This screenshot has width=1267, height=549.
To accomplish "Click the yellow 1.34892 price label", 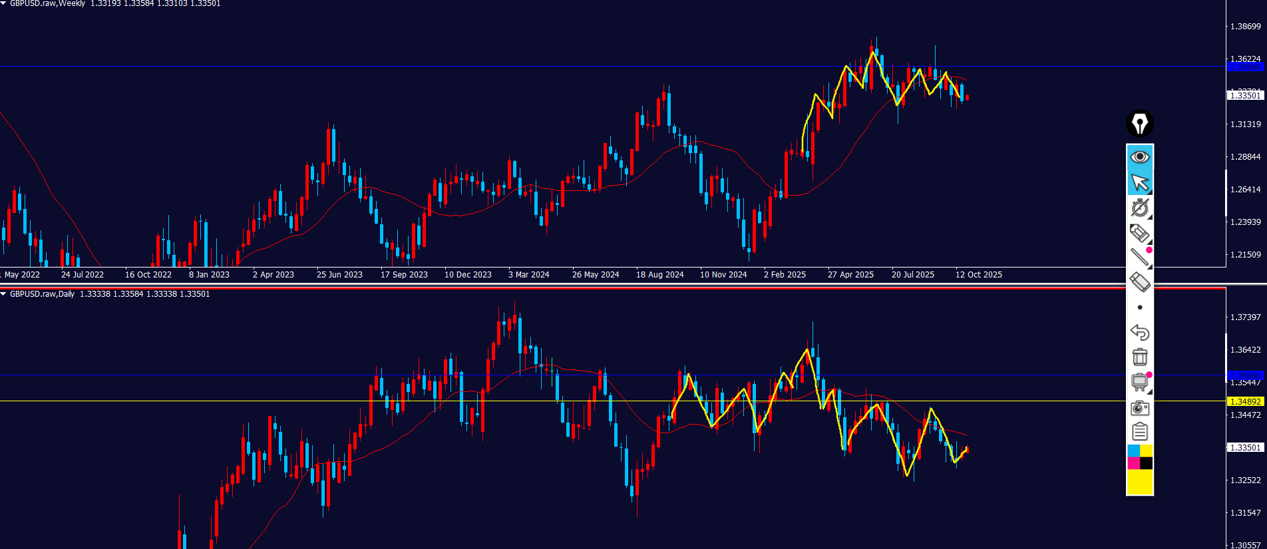I will (1244, 401).
